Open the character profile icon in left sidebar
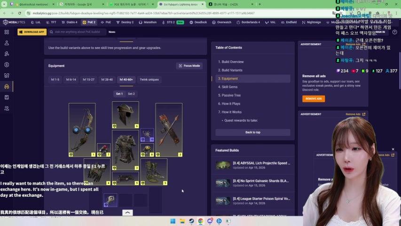Viewport: 401px width, 226px height. point(7,43)
